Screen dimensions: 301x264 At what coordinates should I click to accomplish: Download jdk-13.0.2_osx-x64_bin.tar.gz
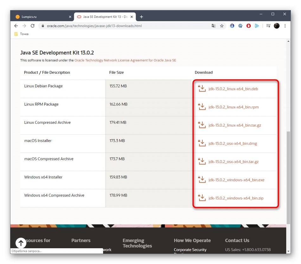tap(234, 162)
